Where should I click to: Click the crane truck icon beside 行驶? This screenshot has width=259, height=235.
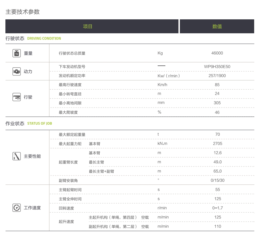click(17, 97)
